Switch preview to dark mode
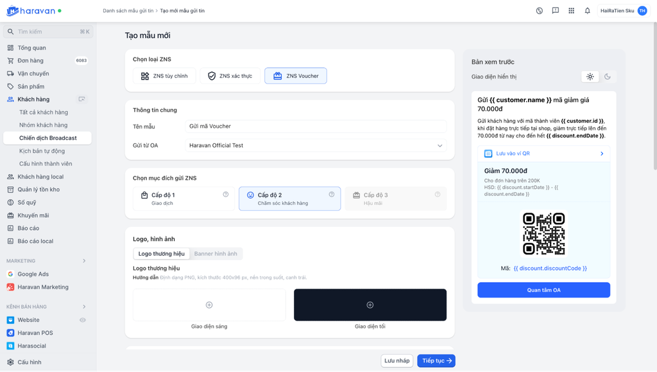The height and width of the screenshot is (372, 657). click(608, 76)
